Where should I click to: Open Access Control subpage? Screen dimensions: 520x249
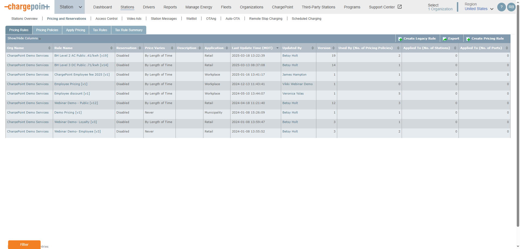click(x=106, y=19)
